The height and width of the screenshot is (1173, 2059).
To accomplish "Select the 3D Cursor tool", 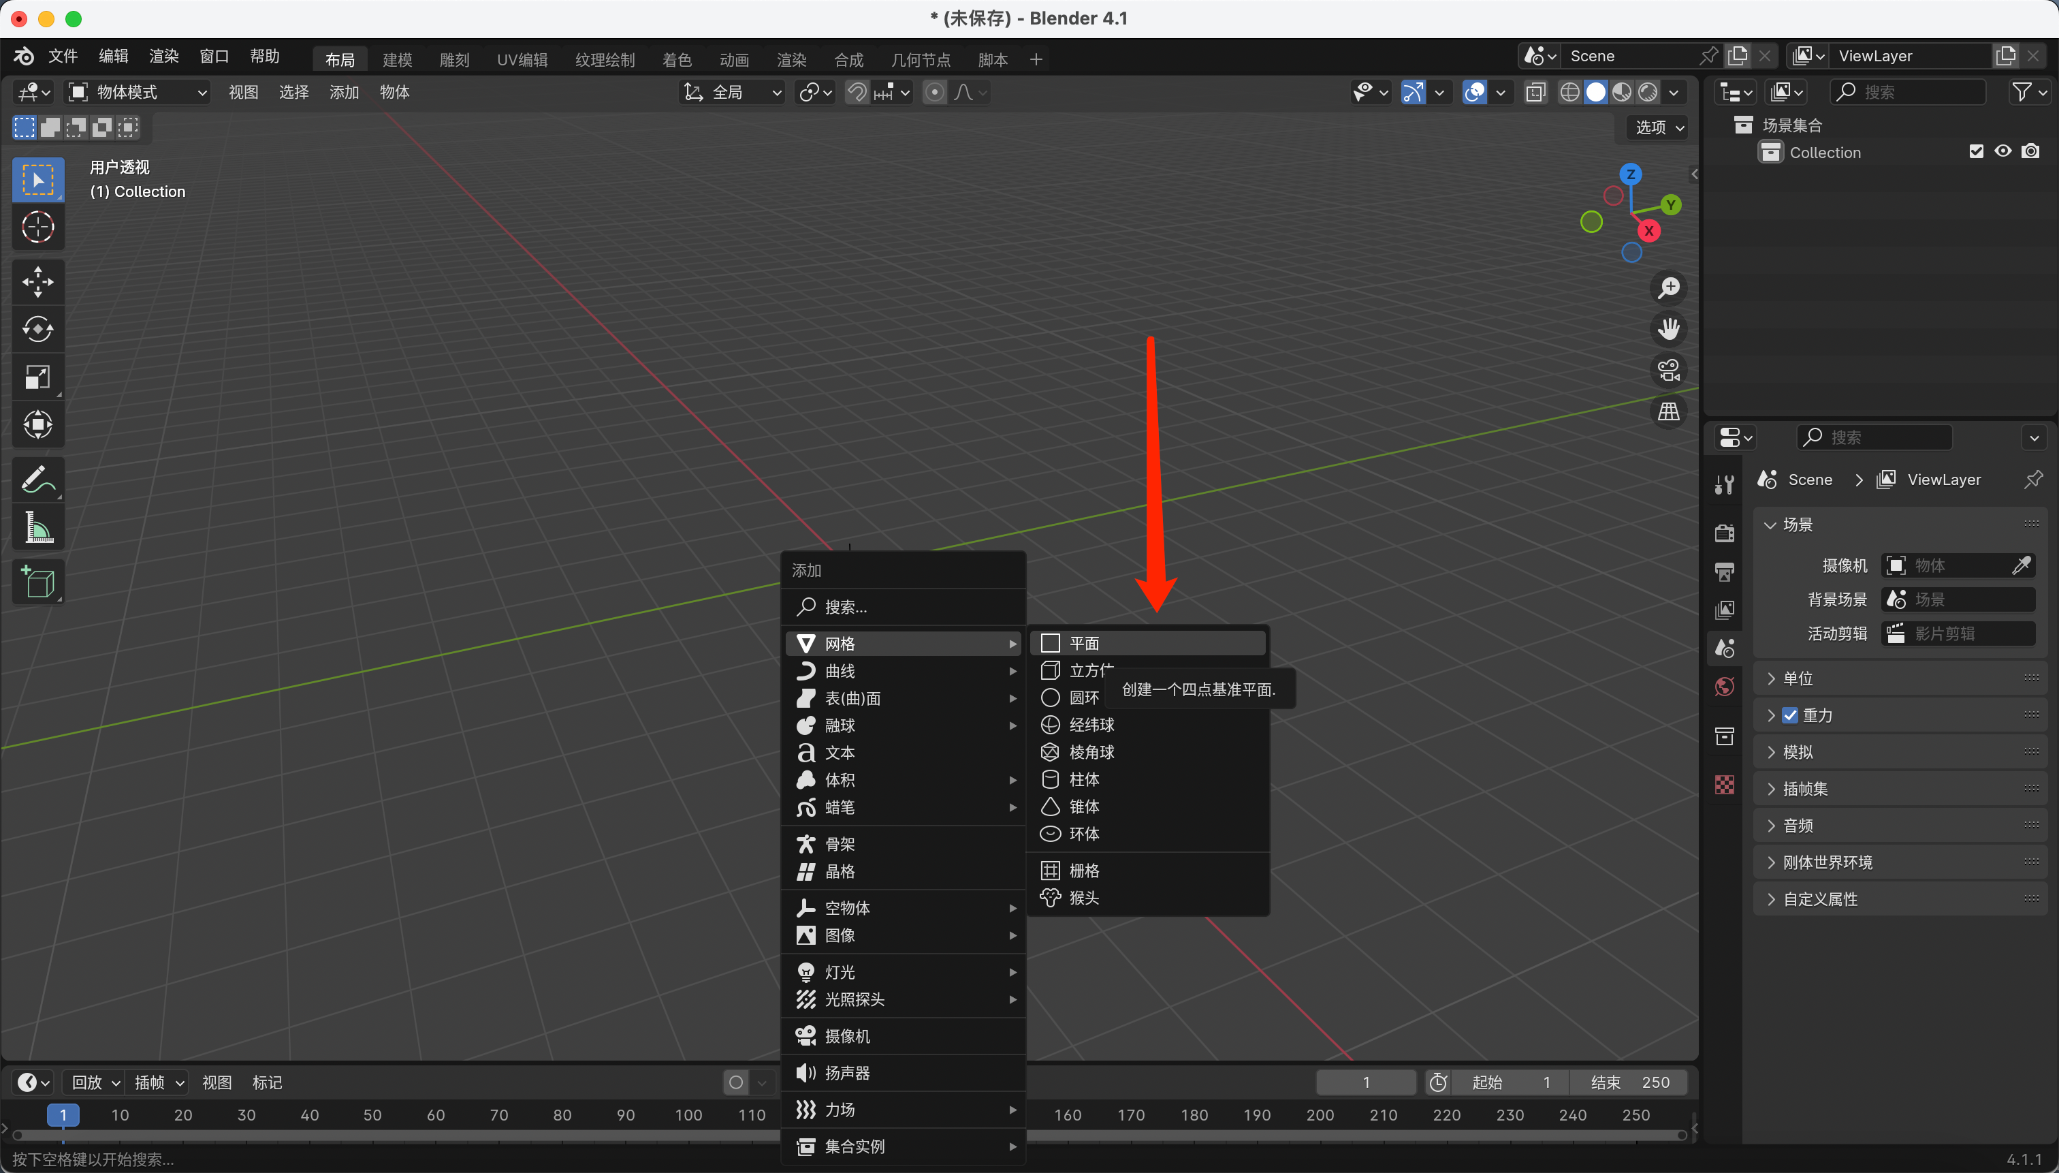I will (x=38, y=228).
